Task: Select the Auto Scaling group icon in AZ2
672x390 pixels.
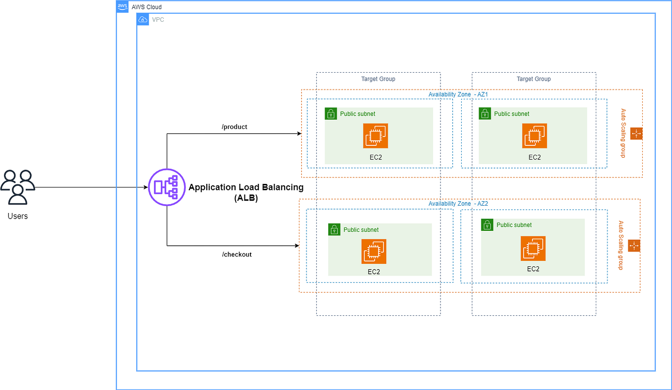Action: (634, 245)
